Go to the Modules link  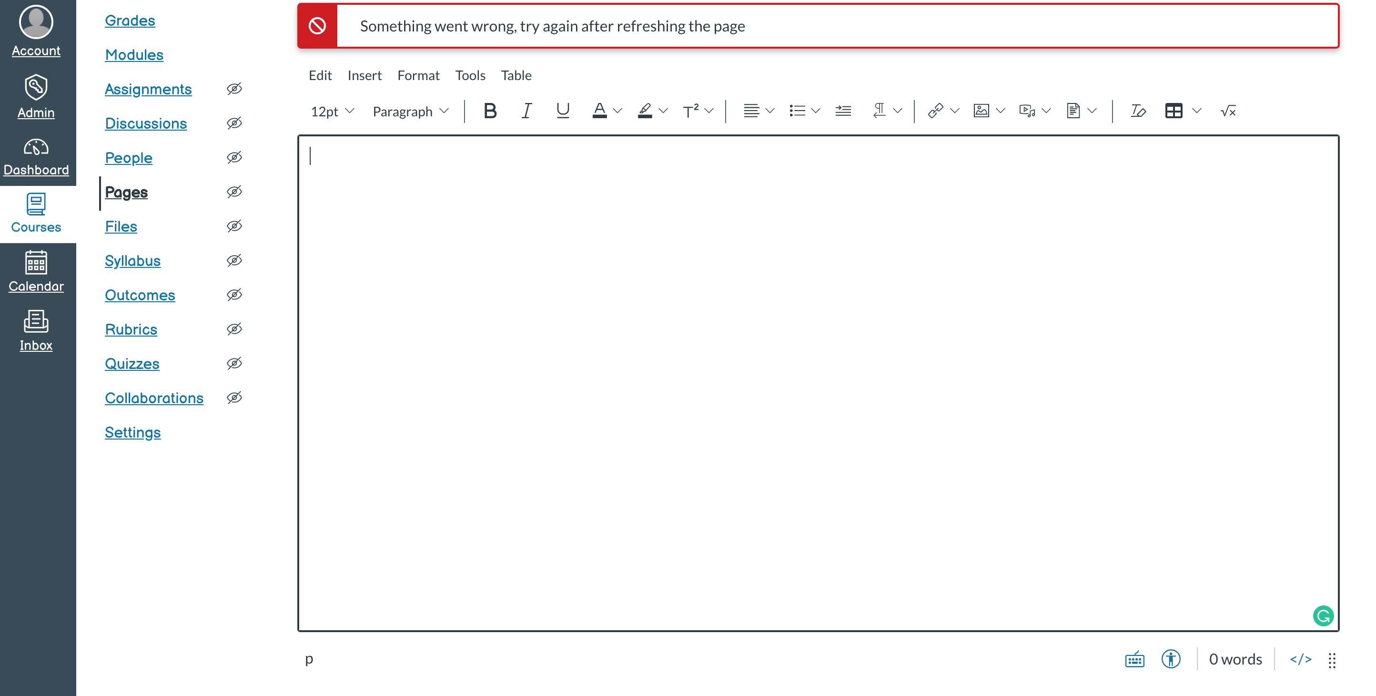pos(134,54)
